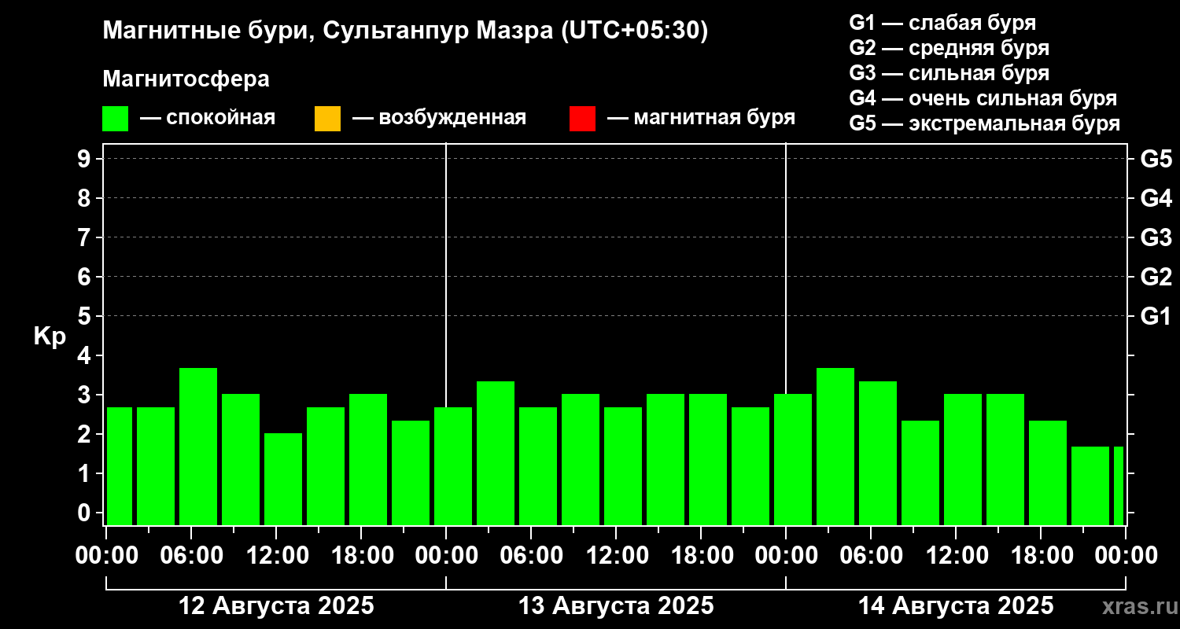Click the Kp axis value '9'
Image resolution: width=1180 pixels, height=629 pixels.
pos(86,159)
